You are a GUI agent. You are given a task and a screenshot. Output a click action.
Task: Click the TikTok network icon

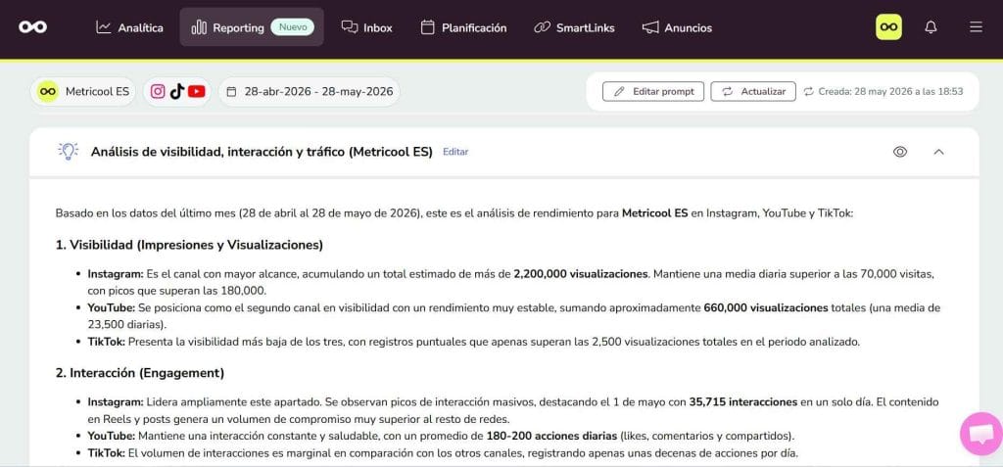point(177,91)
